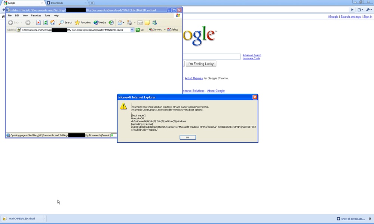Open the iGoogle link

pyautogui.click(x=333, y=17)
